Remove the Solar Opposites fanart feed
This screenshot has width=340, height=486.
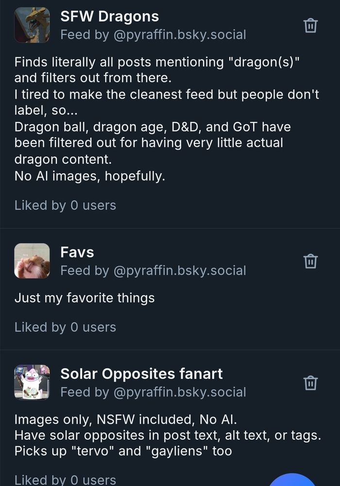310,382
